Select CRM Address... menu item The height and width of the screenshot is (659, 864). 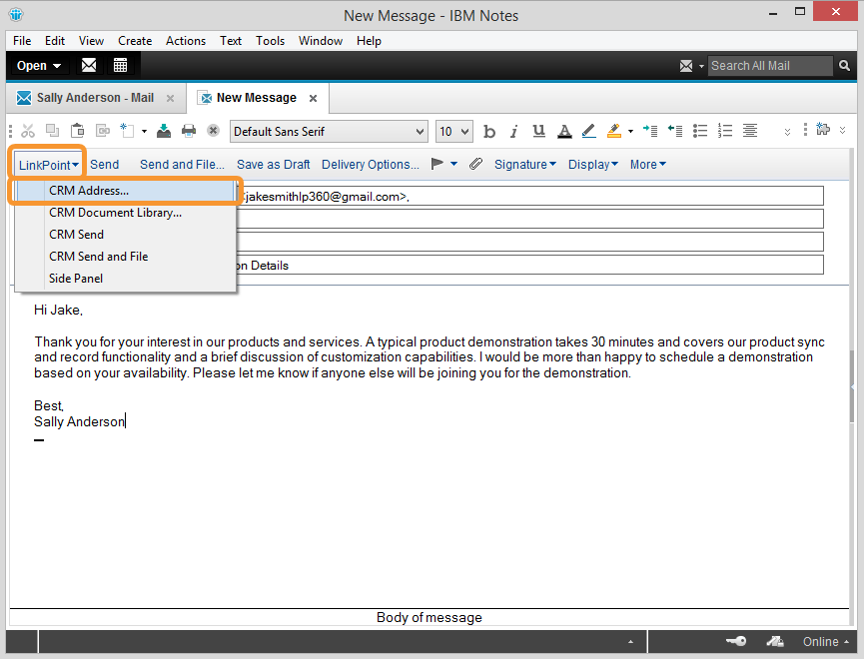(126, 191)
